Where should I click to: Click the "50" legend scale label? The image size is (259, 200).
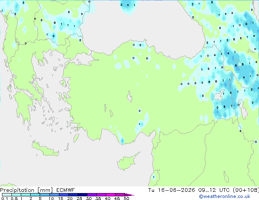(126, 198)
